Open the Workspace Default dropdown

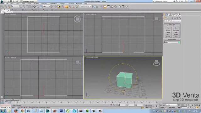point(29,1)
